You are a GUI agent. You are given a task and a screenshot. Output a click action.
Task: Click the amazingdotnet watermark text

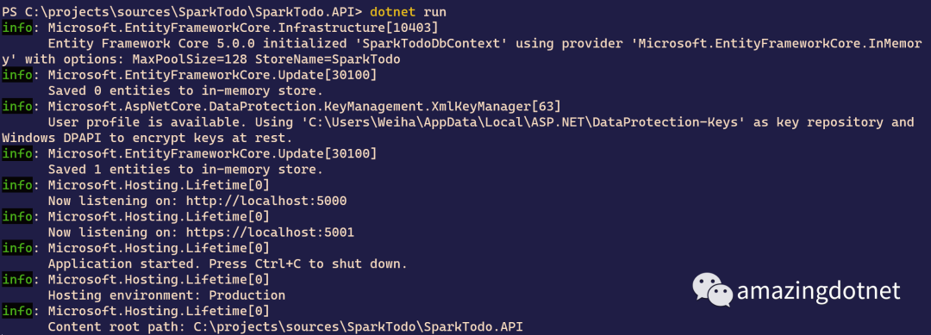coord(819,291)
